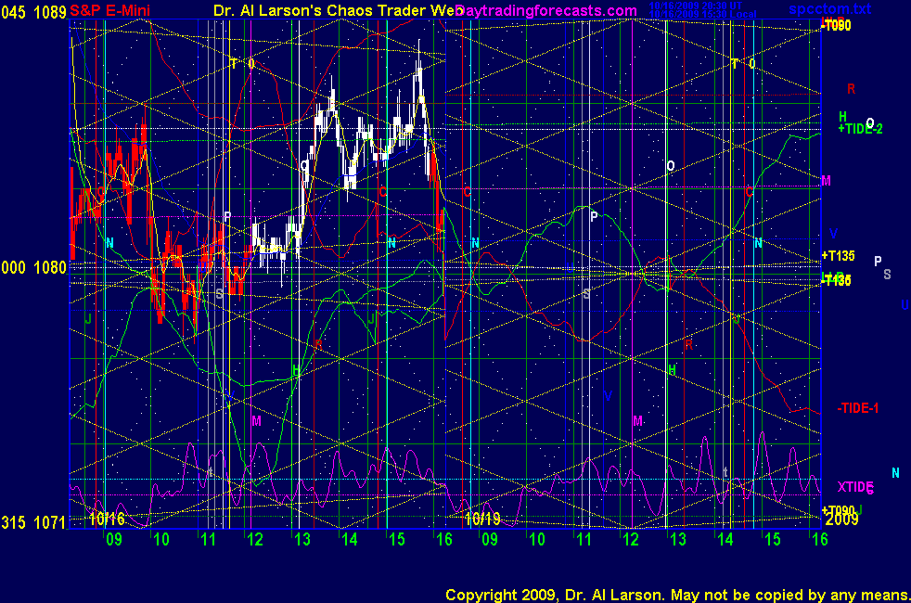Screen dimensions: 911x603
Task: Click the hour '14' label in the 10/16 session
Action: [x=349, y=540]
